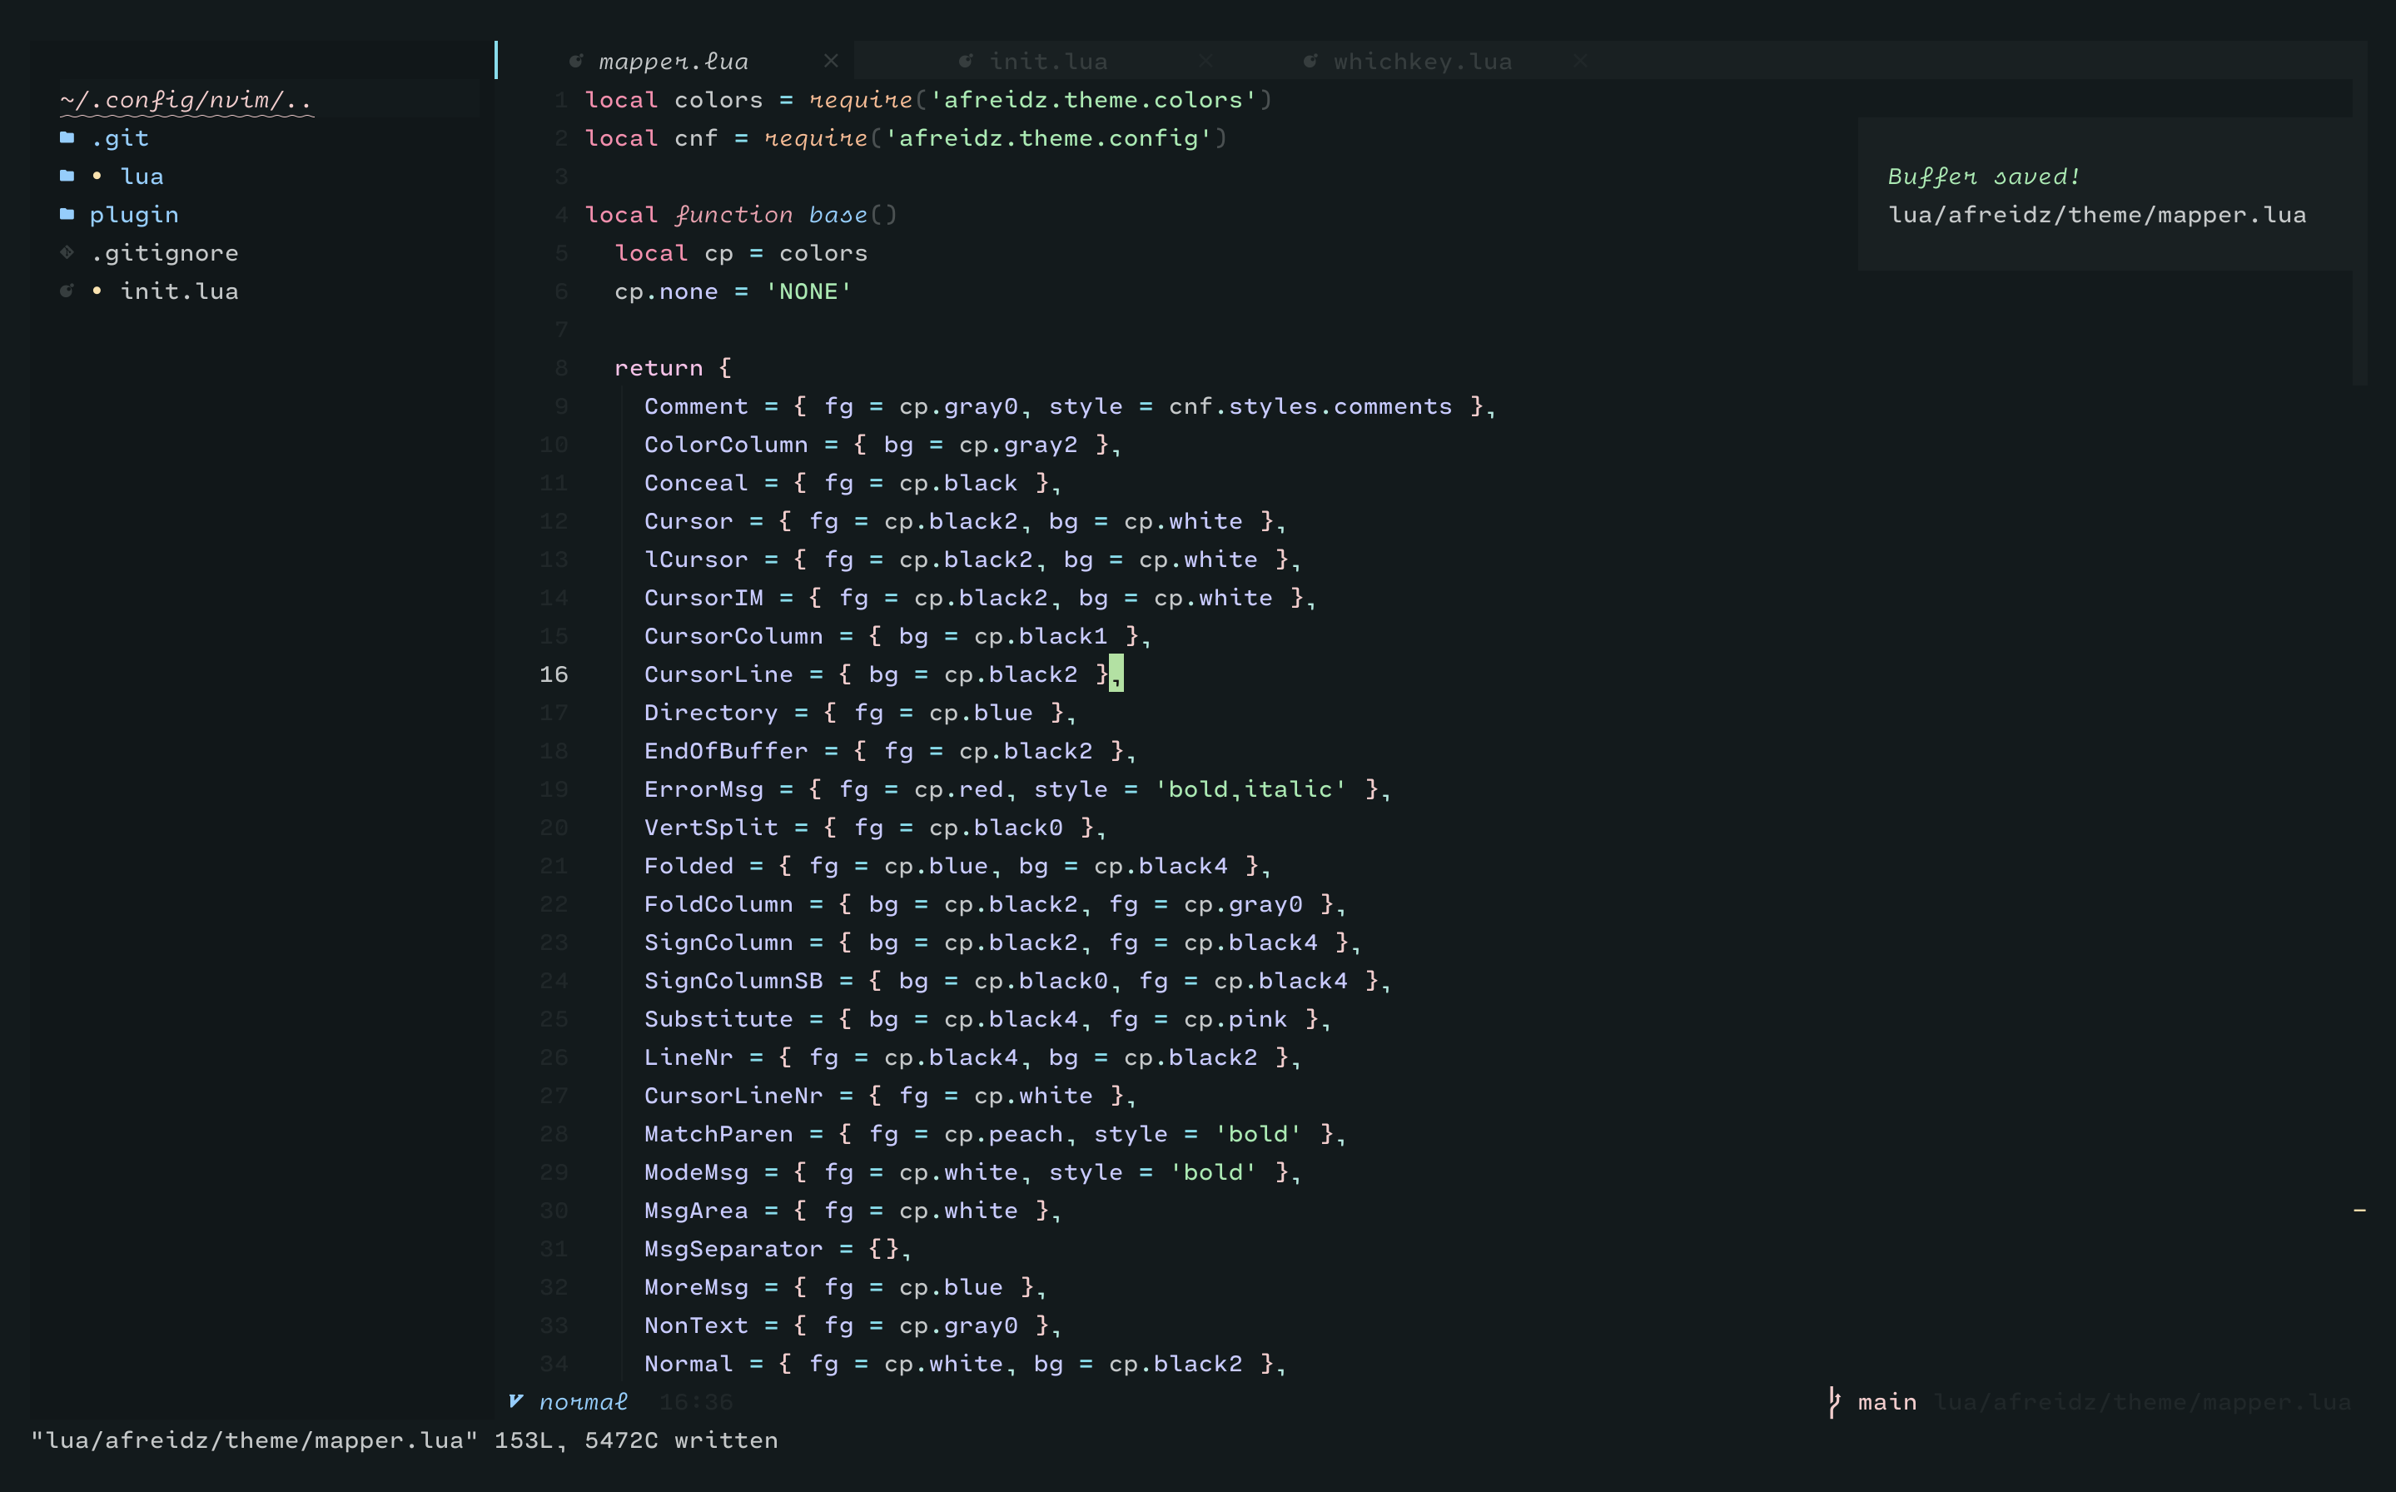Click CursorIM on line 14
This screenshot has height=1492, width=2396.
pos(703,598)
